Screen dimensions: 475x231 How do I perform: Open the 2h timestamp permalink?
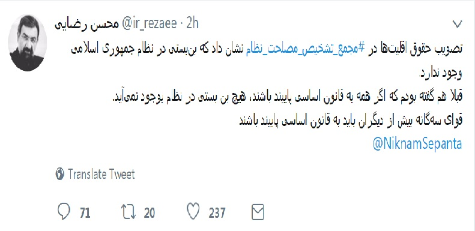pos(192,23)
